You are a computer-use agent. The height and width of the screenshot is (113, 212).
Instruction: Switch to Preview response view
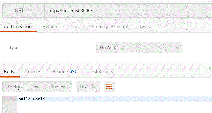[58, 87]
